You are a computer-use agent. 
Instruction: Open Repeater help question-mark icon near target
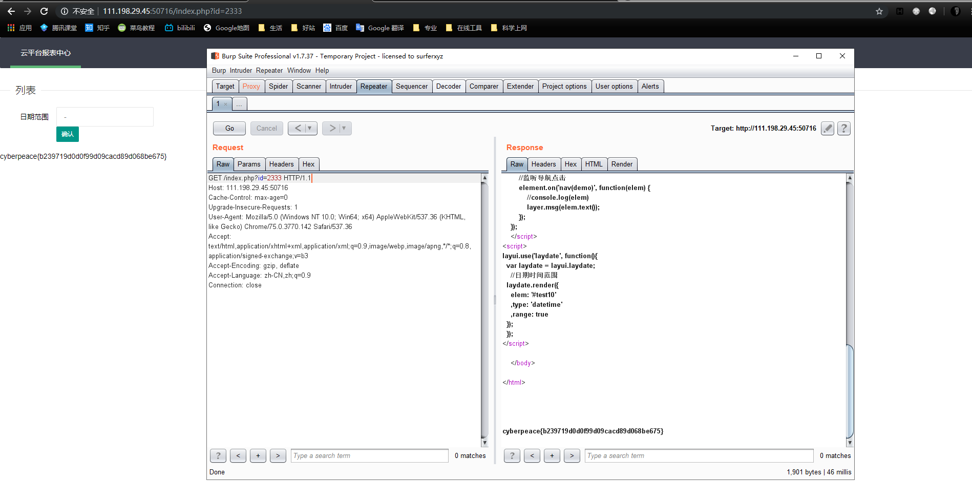[x=844, y=129]
